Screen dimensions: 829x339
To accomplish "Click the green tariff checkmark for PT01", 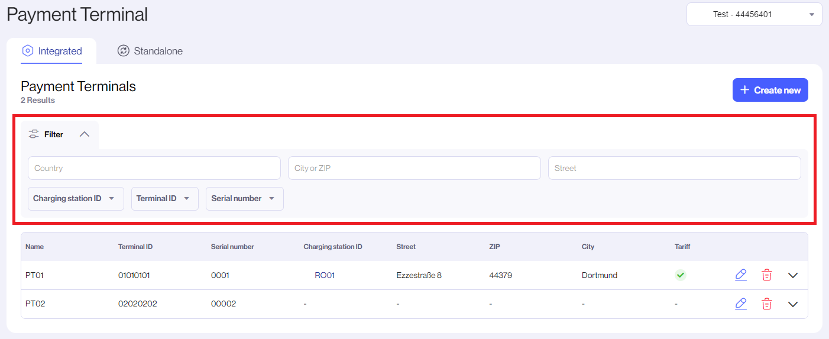I will 681,275.
